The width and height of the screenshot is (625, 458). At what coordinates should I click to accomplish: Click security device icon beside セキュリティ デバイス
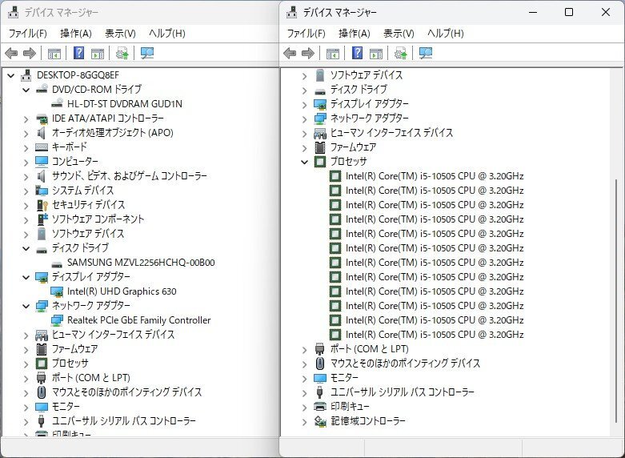tap(42, 205)
